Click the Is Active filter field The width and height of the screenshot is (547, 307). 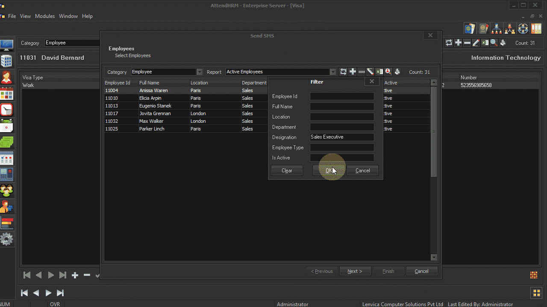point(342,158)
